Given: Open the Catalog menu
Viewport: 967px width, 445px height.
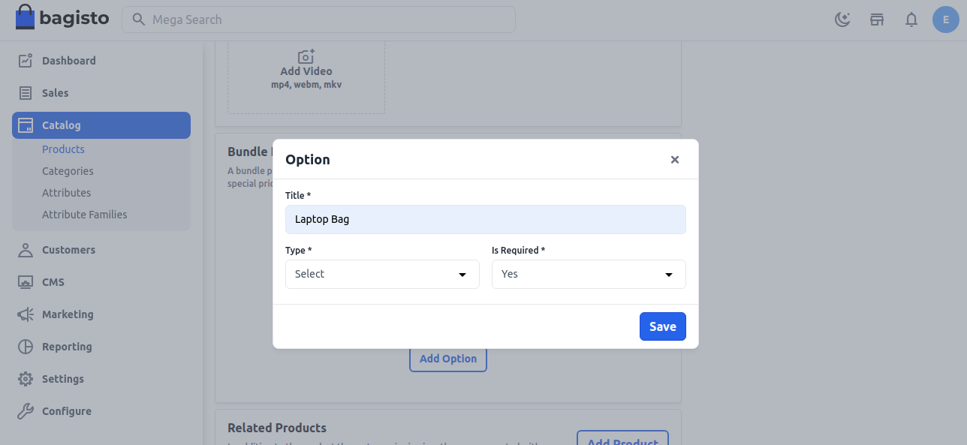Looking at the screenshot, I should click(x=101, y=125).
